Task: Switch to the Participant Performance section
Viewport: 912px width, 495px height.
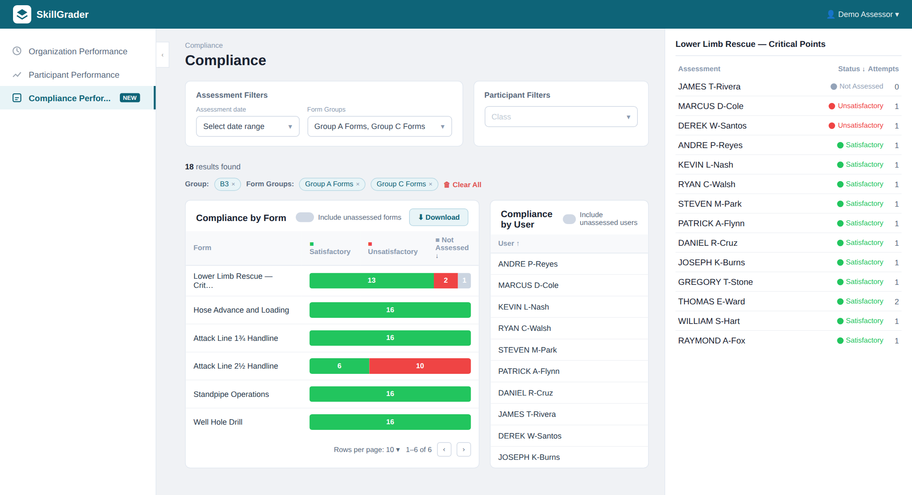Action: point(73,75)
